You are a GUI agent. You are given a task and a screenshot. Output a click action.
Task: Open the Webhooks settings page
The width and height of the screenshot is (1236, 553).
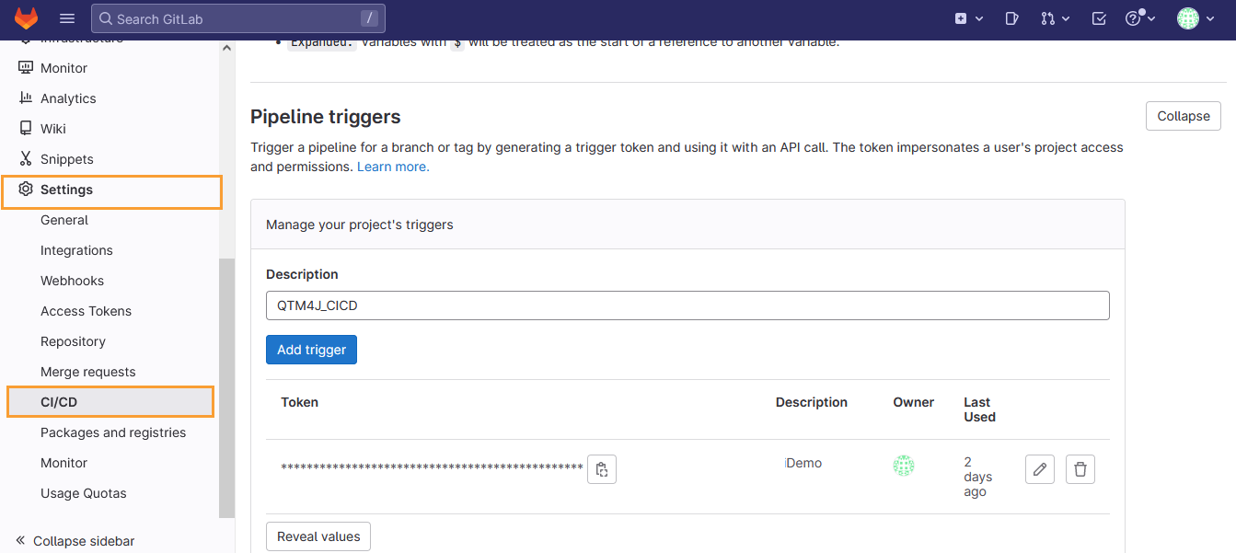(x=72, y=280)
